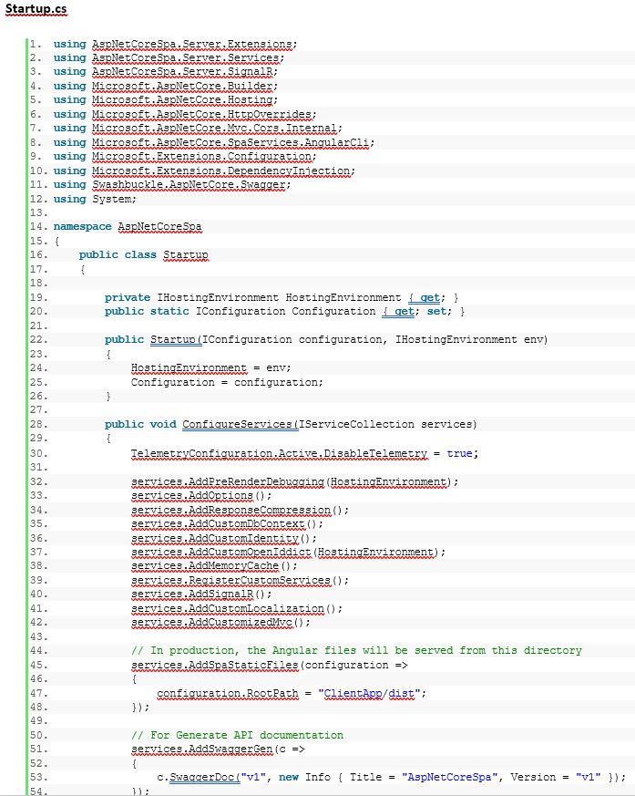635x796 pixels.
Task: Click 'AspNetCoreSpa.Server.SignalR' on line 3
Action: [x=182, y=72]
